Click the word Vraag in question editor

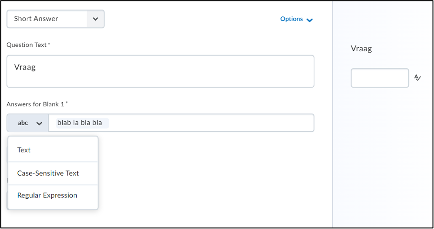tap(25, 67)
